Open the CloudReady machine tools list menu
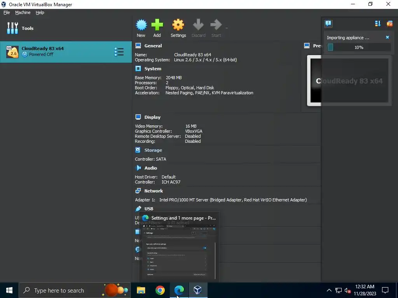 tap(119, 52)
